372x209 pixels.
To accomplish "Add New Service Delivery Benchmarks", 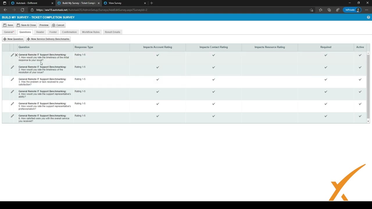I will pyautogui.click(x=48, y=39).
